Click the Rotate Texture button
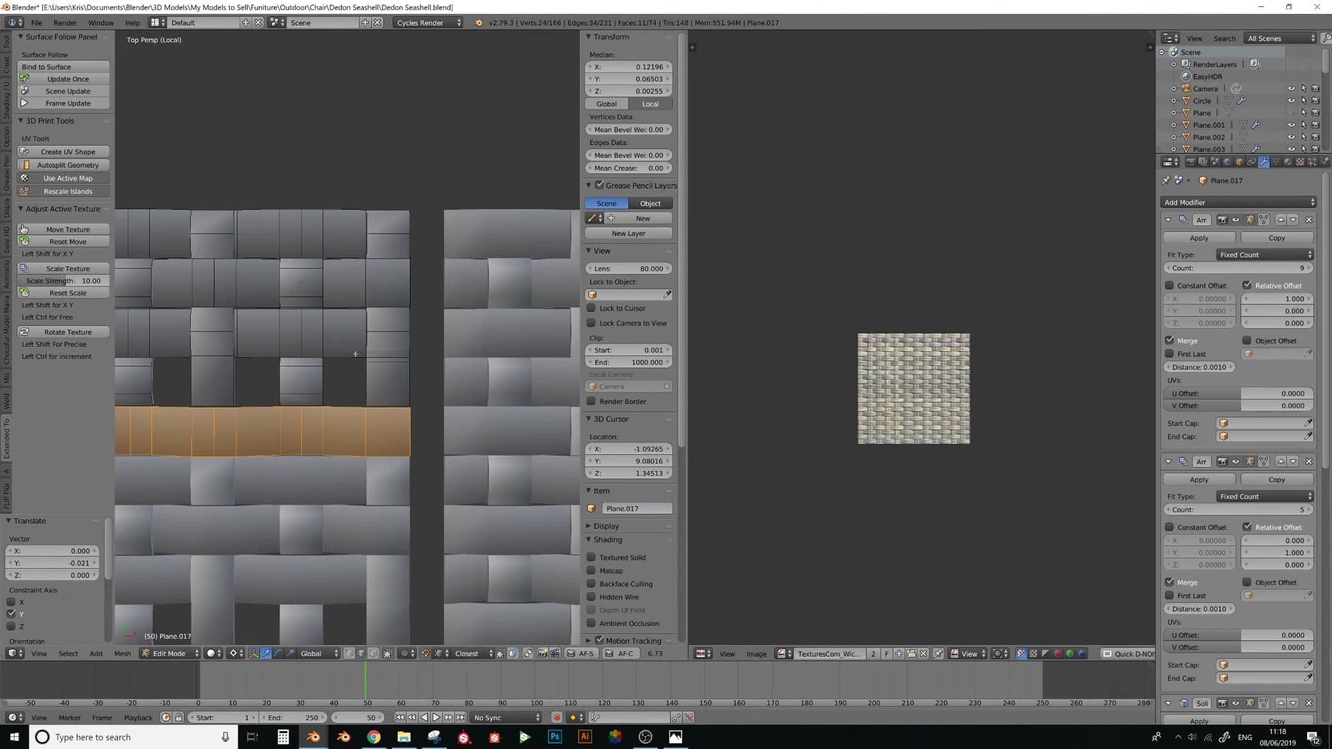This screenshot has height=749, width=1332. click(63, 332)
